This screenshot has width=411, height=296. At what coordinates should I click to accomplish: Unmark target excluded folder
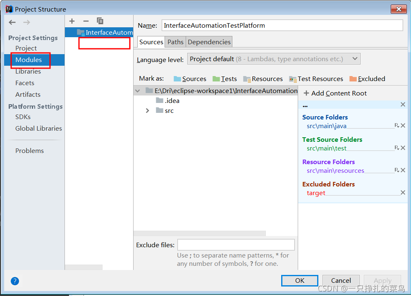[x=403, y=192]
